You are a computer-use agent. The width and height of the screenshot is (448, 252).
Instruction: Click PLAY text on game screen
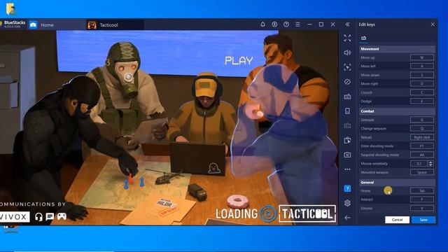239,61
